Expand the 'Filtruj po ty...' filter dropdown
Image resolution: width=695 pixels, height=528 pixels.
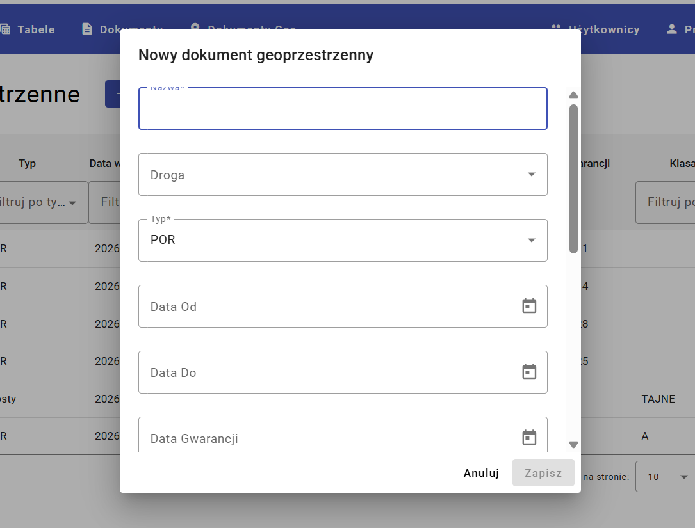72,202
